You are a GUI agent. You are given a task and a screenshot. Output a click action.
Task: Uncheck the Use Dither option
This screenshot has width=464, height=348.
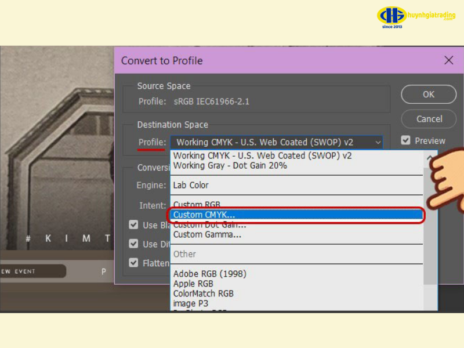tap(133, 244)
